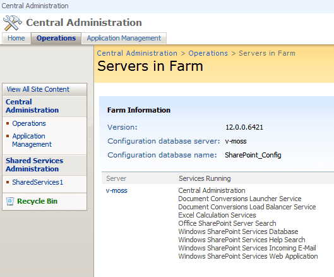Click Windows SharePoint Services Web Application
Screen dimensions: 334x277
(x=248, y=256)
